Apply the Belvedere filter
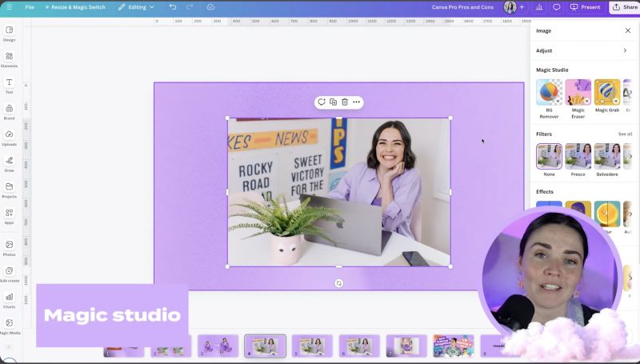 click(607, 159)
